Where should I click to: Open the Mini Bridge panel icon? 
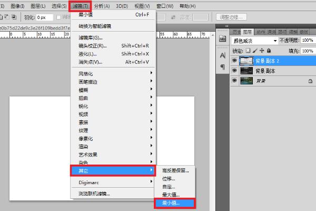click(x=222, y=39)
